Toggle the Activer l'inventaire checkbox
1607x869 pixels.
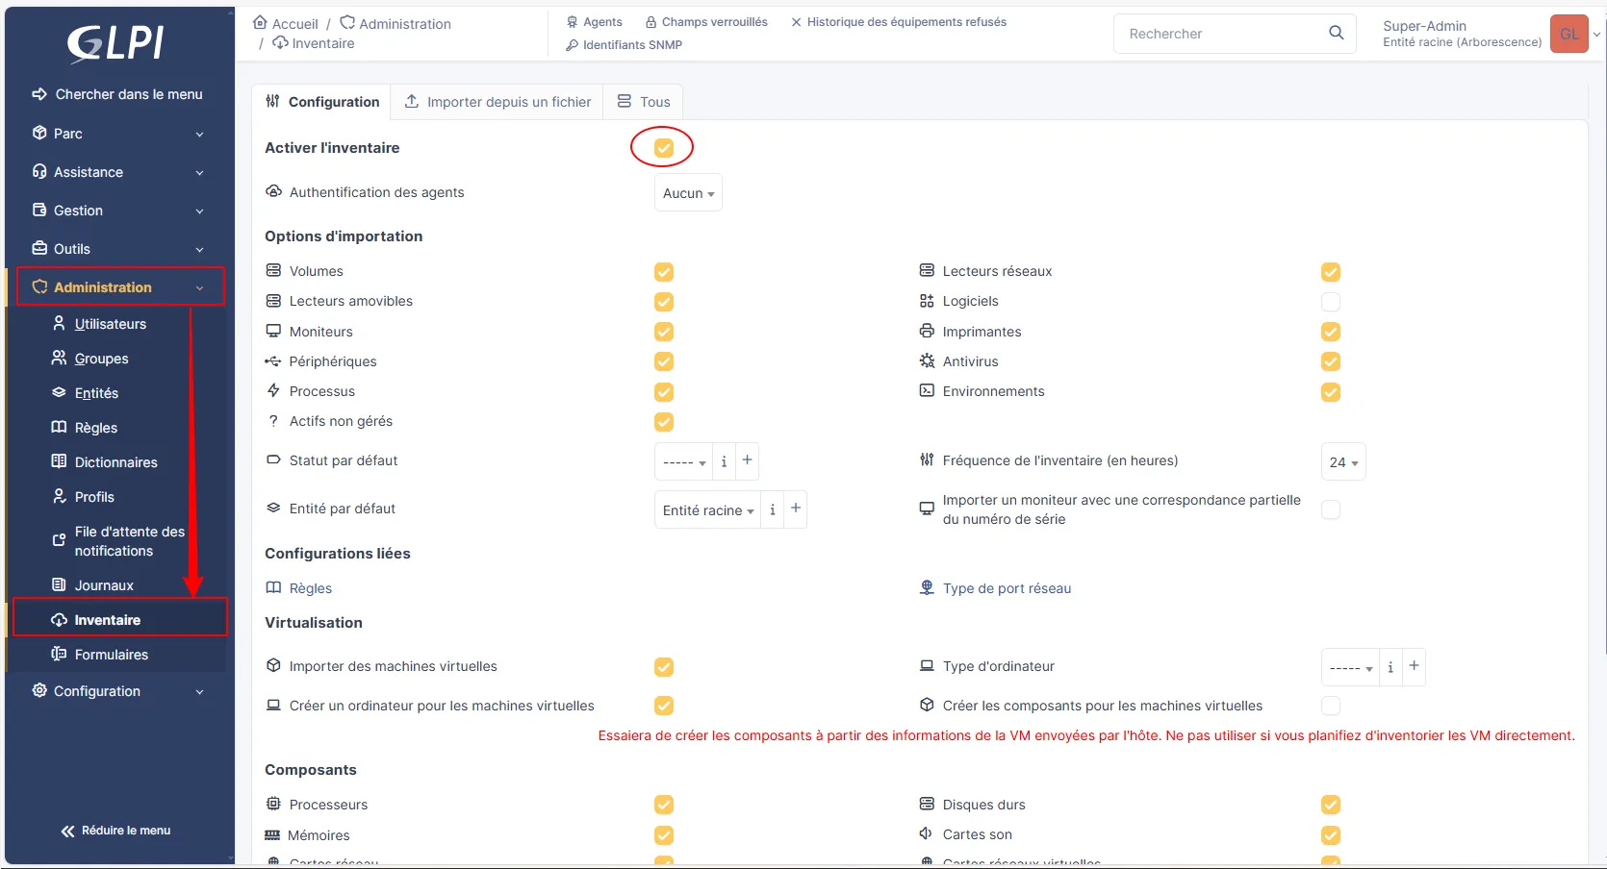(x=664, y=147)
